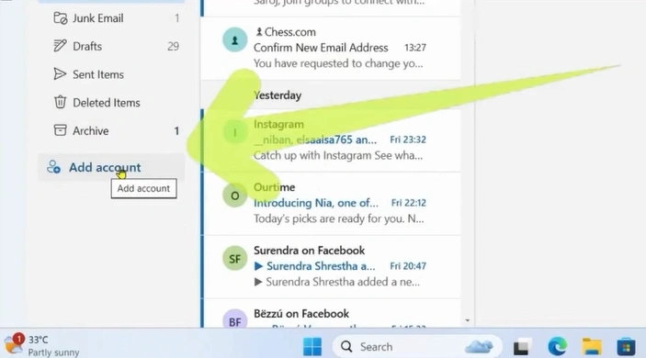Viewport: 646px width, 358px height.
Task: Click the Drafts pencil icon
Action: click(x=60, y=46)
